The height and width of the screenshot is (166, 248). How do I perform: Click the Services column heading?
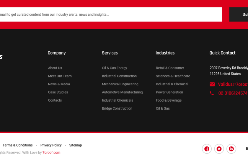click(110, 53)
